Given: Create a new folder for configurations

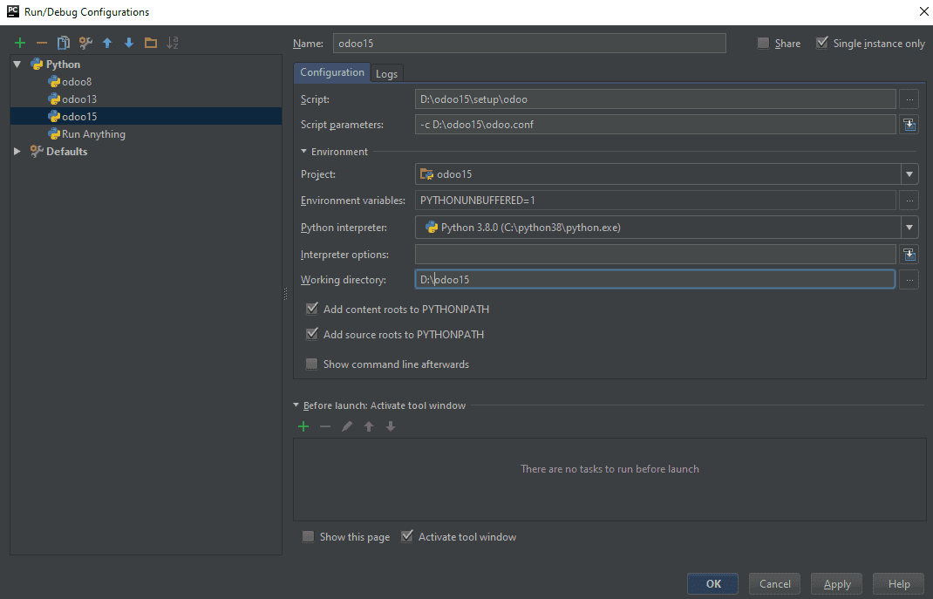Looking at the screenshot, I should click(x=150, y=42).
